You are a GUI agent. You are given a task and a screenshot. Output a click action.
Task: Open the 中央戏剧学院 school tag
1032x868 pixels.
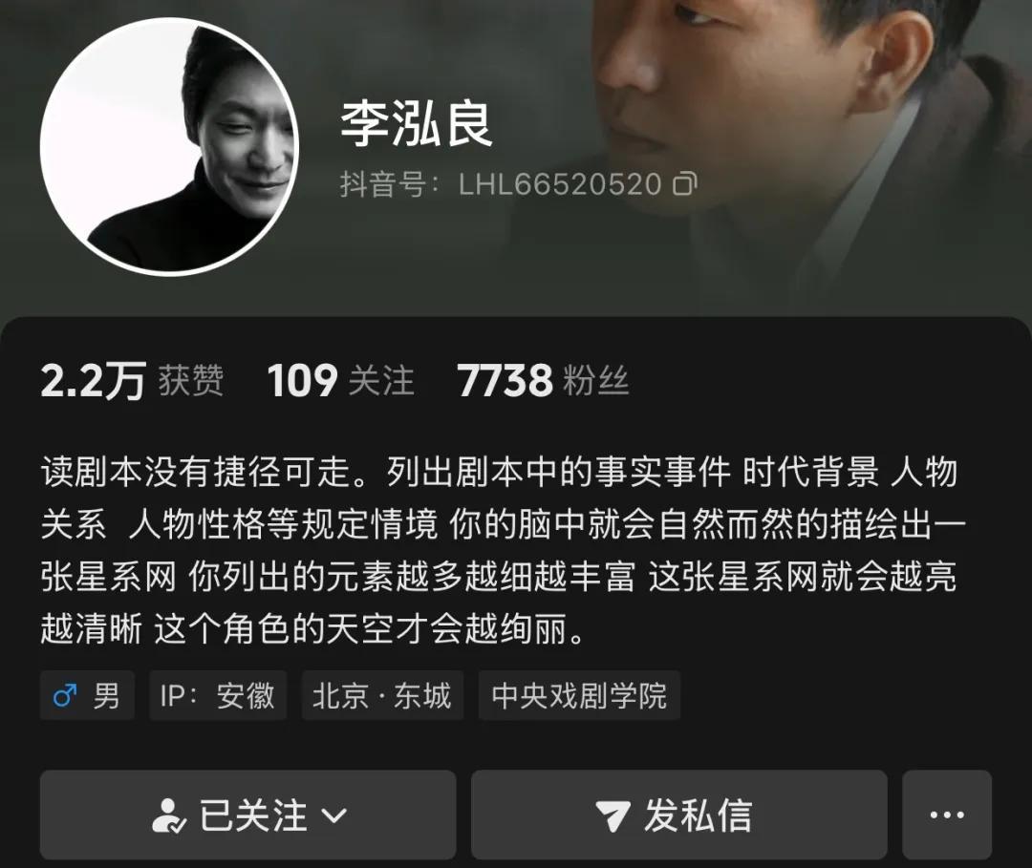click(579, 695)
